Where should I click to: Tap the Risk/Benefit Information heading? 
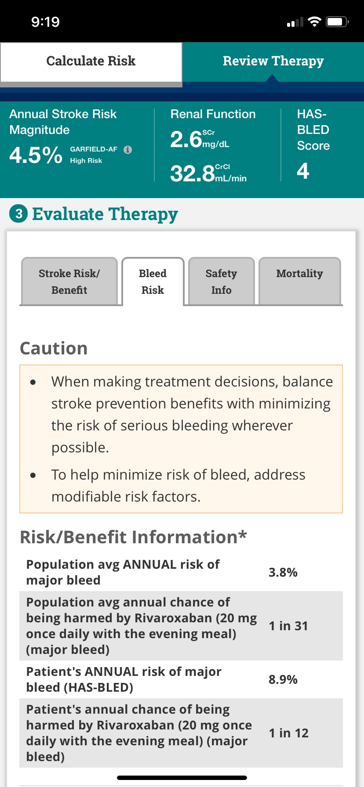point(133,537)
